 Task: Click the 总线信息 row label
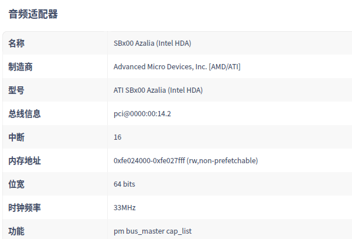(25, 114)
